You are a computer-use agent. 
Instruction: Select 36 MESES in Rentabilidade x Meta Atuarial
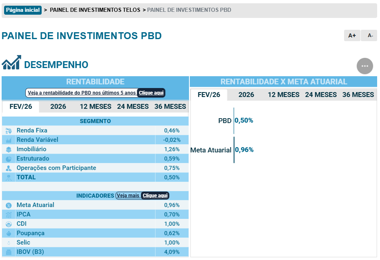[x=358, y=95]
